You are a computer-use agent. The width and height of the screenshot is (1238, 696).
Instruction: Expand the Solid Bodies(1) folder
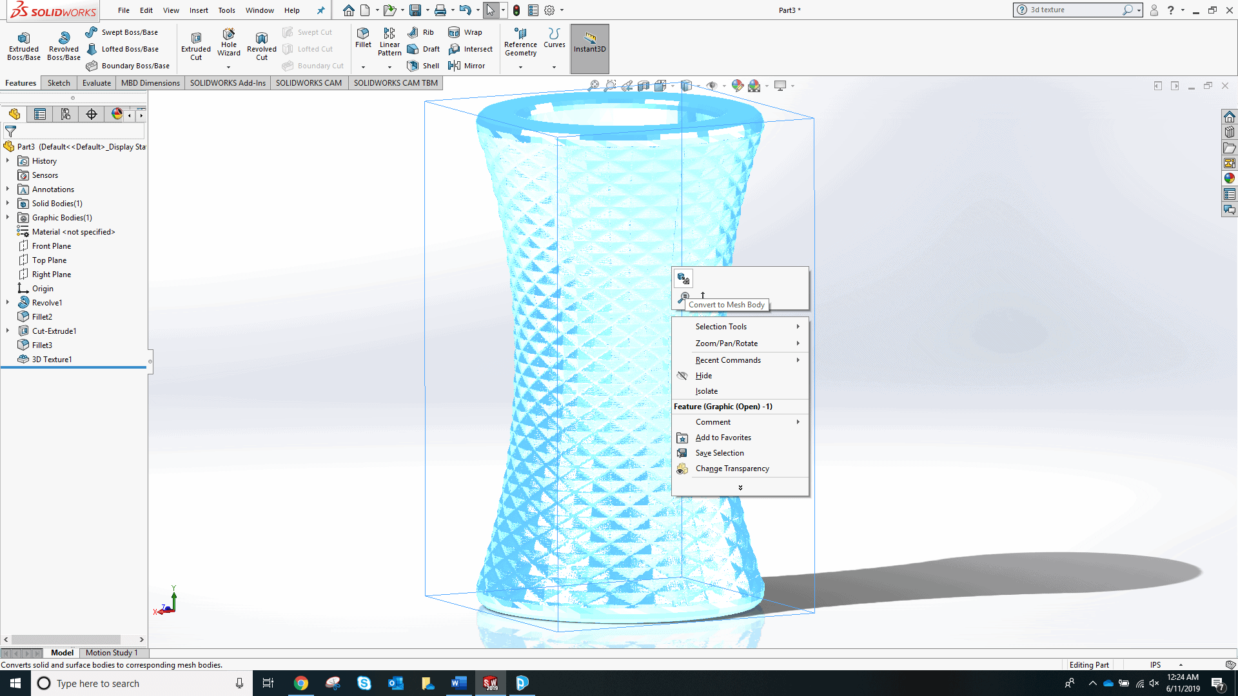click(x=8, y=204)
